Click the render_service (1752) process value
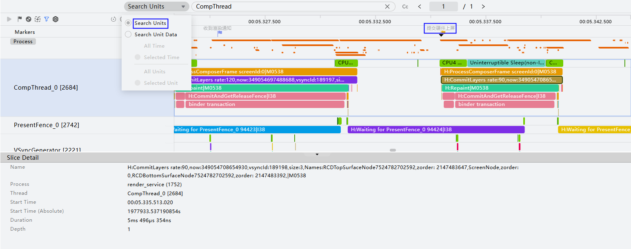Image resolution: width=631 pixels, height=249 pixels. pyautogui.click(x=155, y=184)
